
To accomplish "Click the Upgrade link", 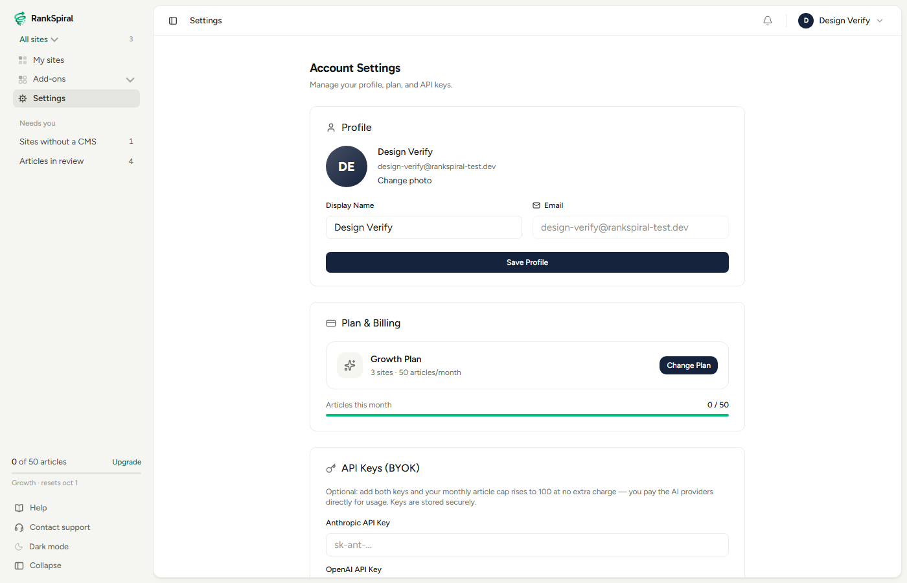I will pos(127,462).
